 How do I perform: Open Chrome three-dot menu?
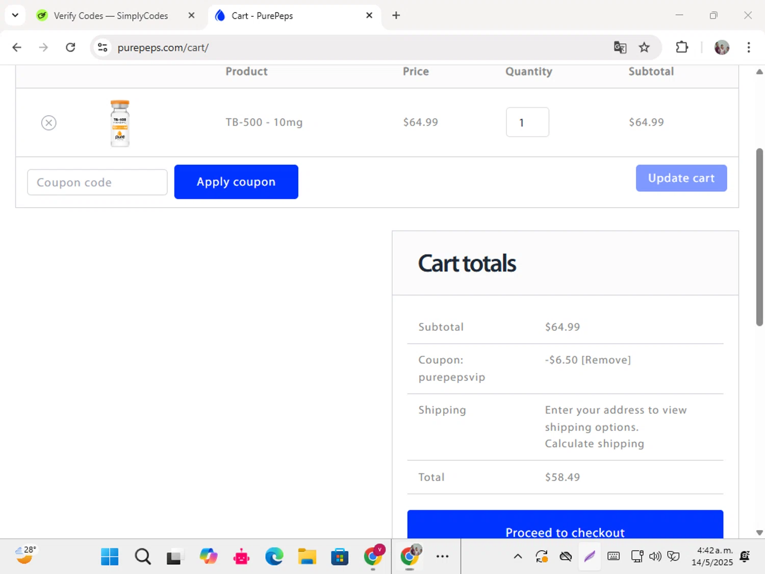pos(749,47)
